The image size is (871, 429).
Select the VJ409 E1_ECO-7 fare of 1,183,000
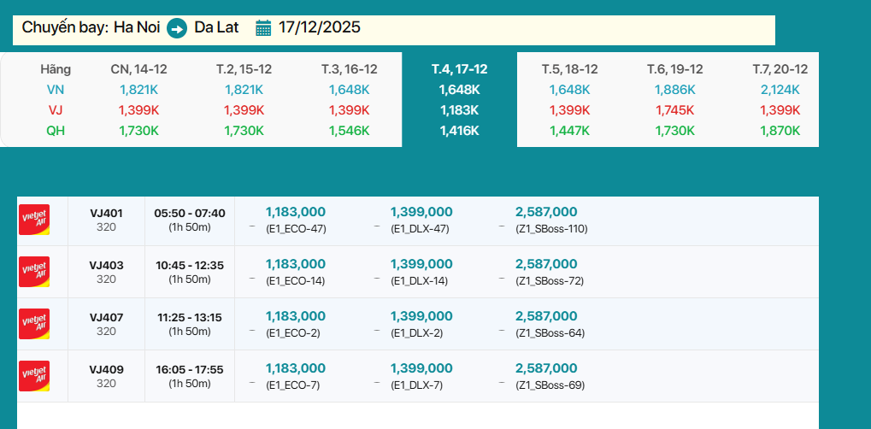click(x=296, y=375)
